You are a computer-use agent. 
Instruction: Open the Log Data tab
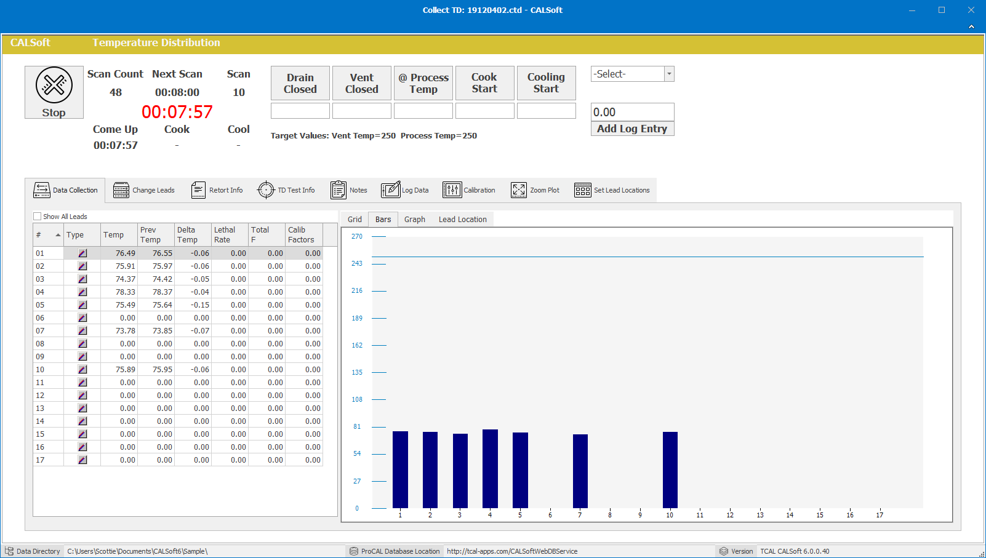(x=405, y=190)
